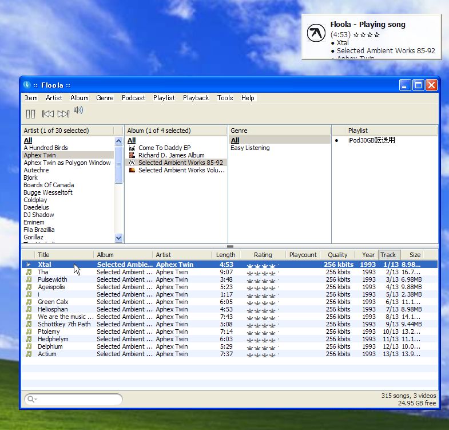Select artist Aphex Twin as Polygon Window

coord(67,163)
